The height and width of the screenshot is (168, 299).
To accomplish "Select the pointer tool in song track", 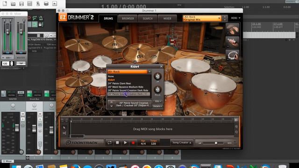I will click(x=64, y=127).
